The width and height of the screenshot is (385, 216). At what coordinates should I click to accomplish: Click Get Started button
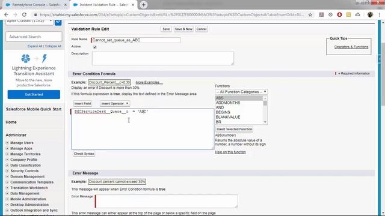(x=34, y=95)
